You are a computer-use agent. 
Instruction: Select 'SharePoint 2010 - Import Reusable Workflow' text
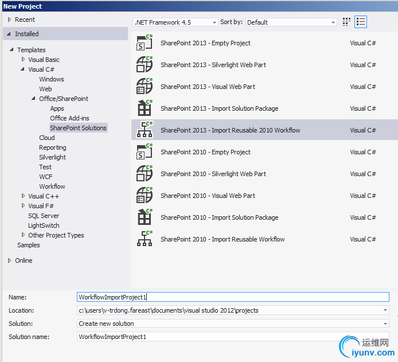223,239
